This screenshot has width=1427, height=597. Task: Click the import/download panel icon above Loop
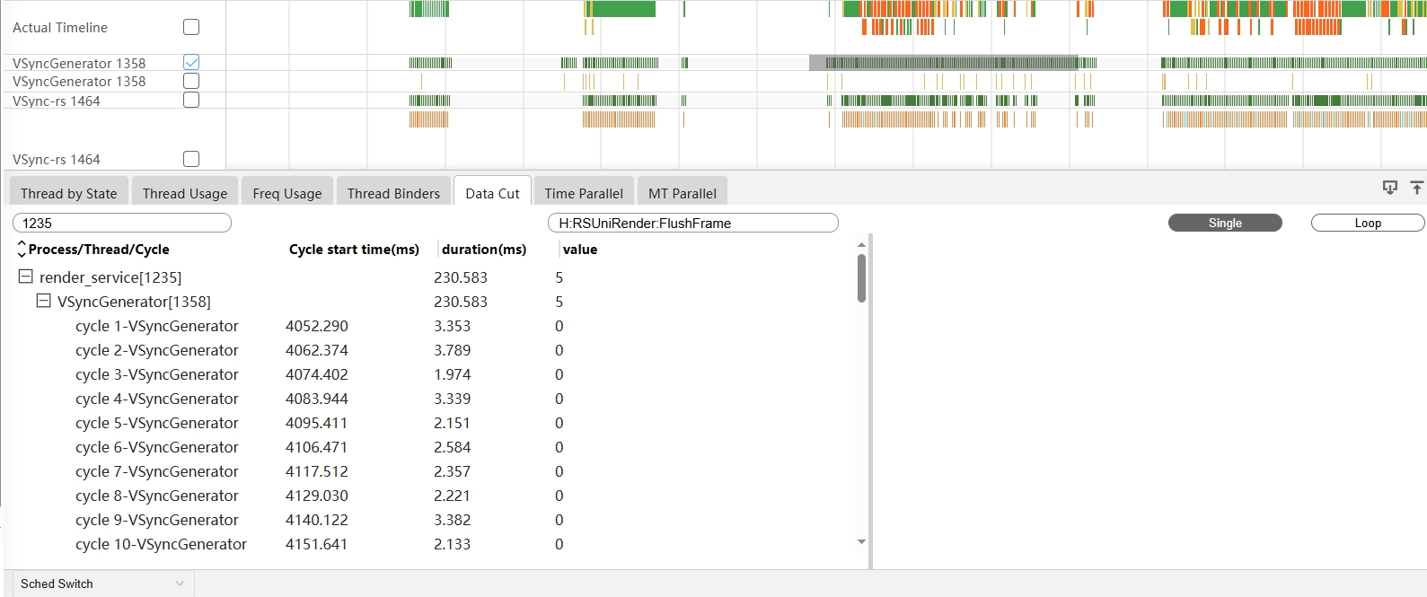pyautogui.click(x=1389, y=188)
